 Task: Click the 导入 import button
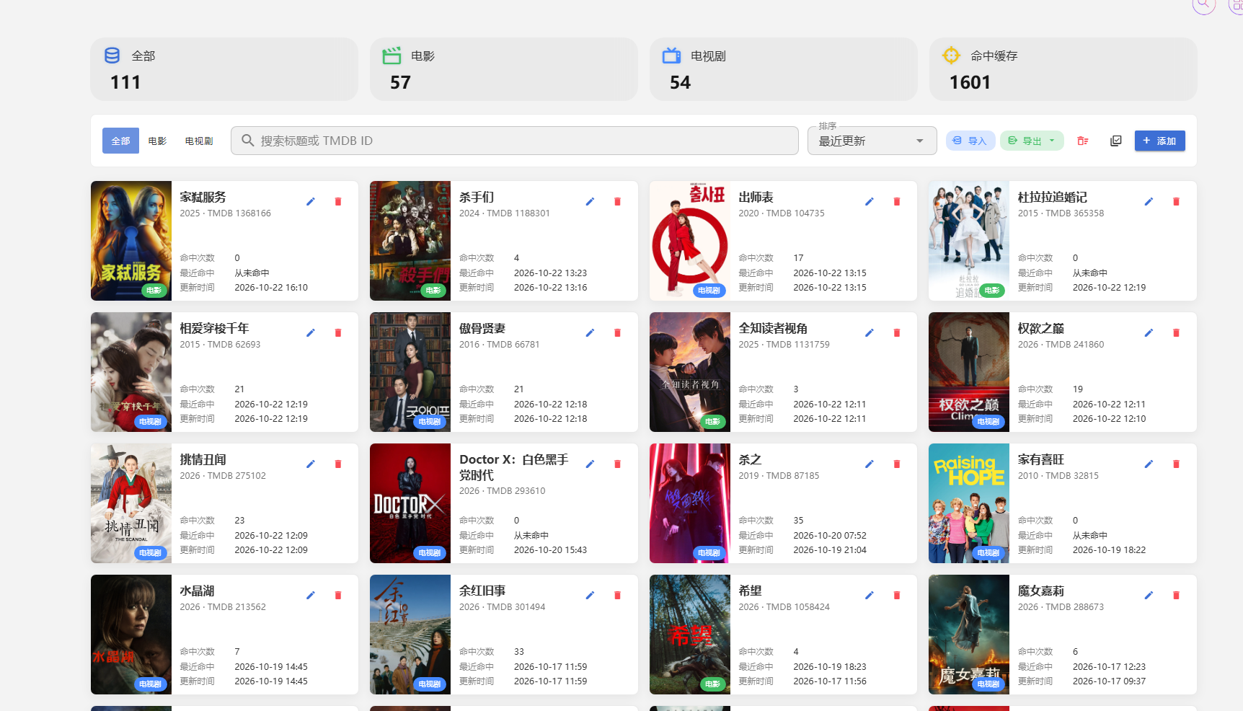[x=970, y=141]
